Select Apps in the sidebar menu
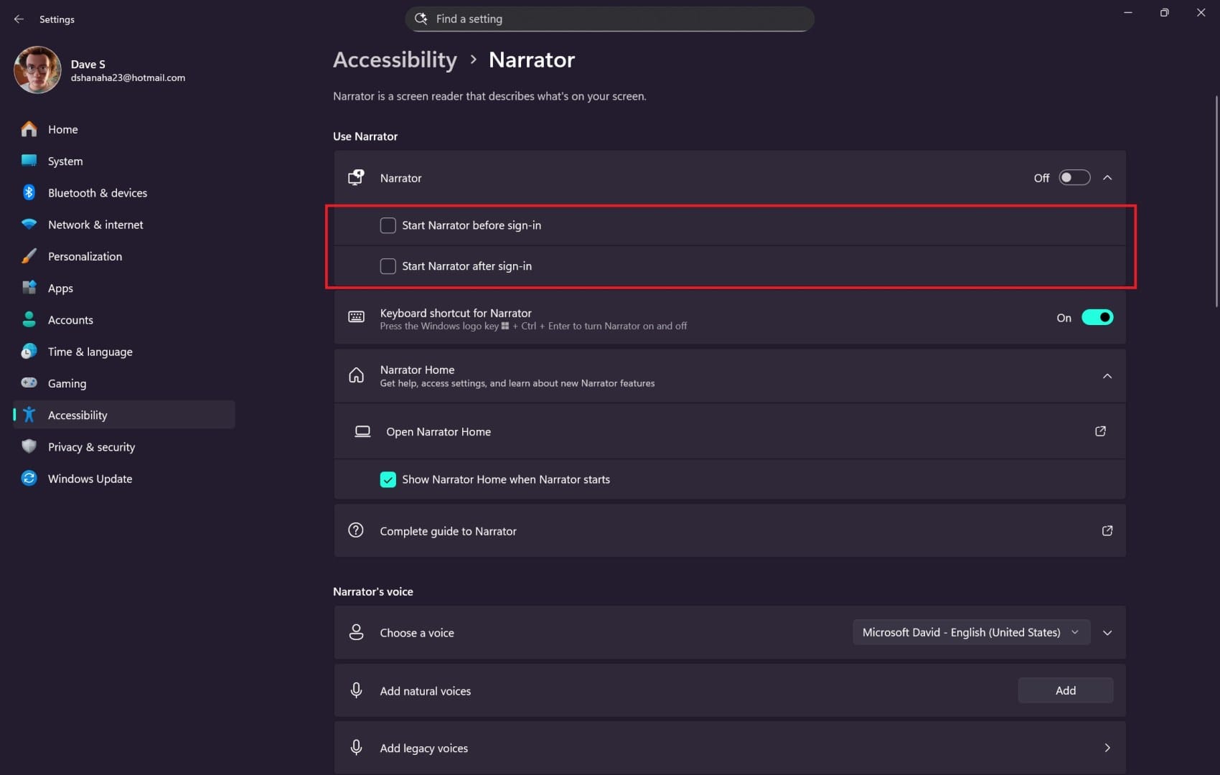1220x775 pixels. [x=60, y=288]
